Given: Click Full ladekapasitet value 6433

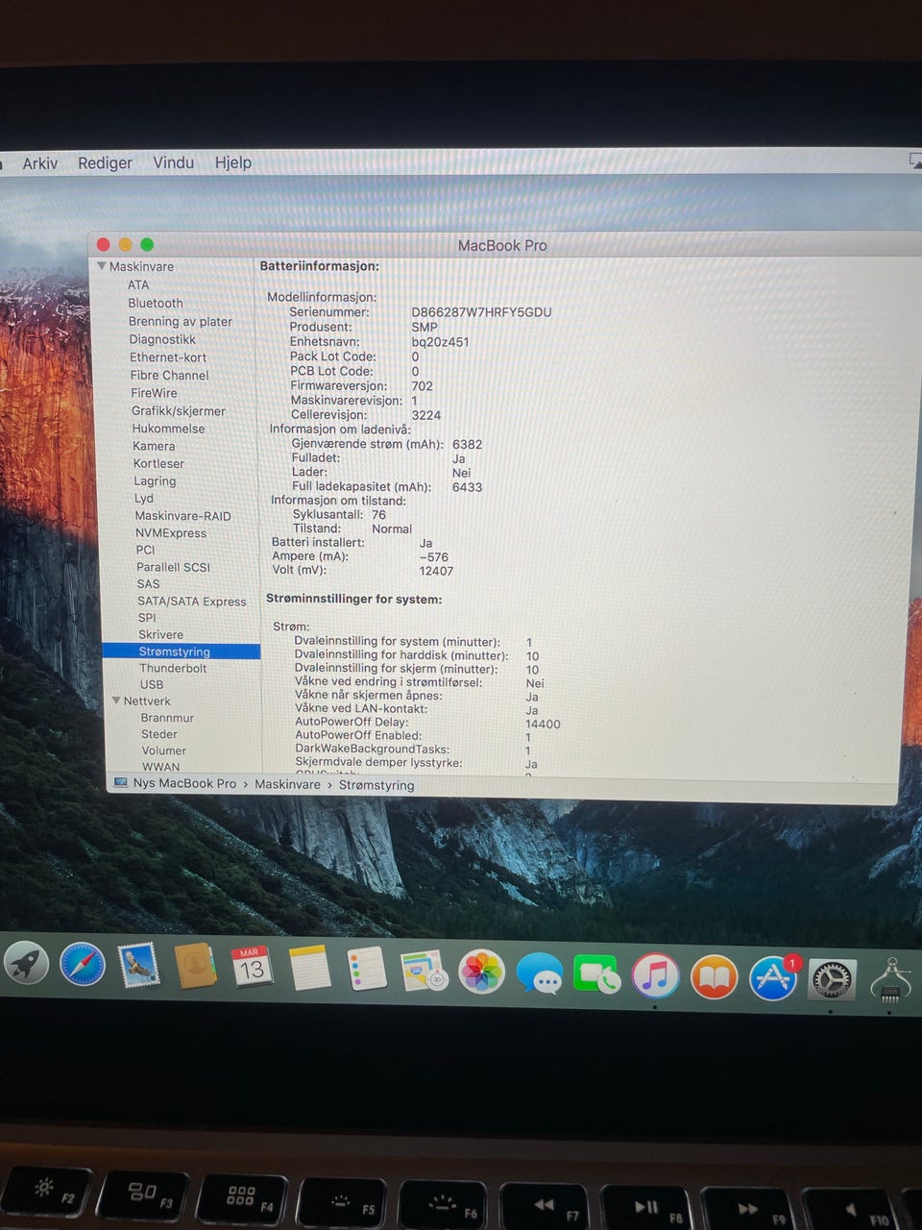Looking at the screenshot, I should click(467, 487).
